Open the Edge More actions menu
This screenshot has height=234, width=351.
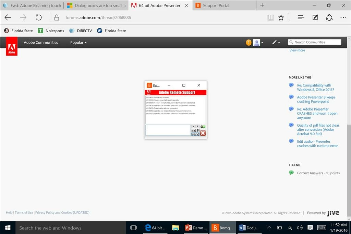tap(343, 17)
